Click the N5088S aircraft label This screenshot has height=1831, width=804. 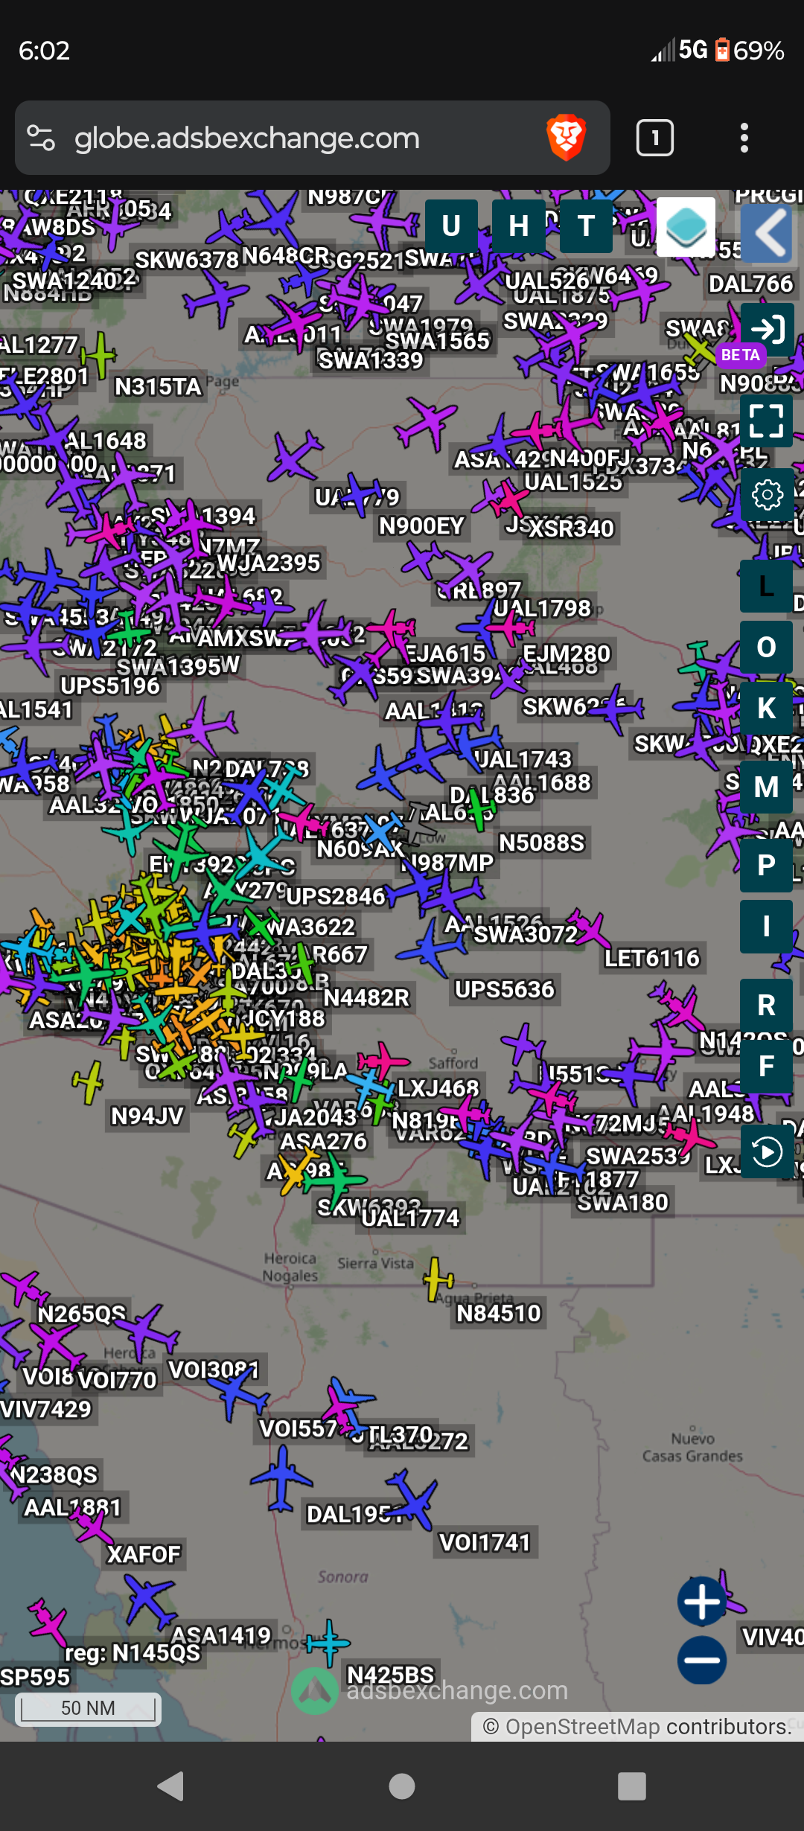point(542,843)
